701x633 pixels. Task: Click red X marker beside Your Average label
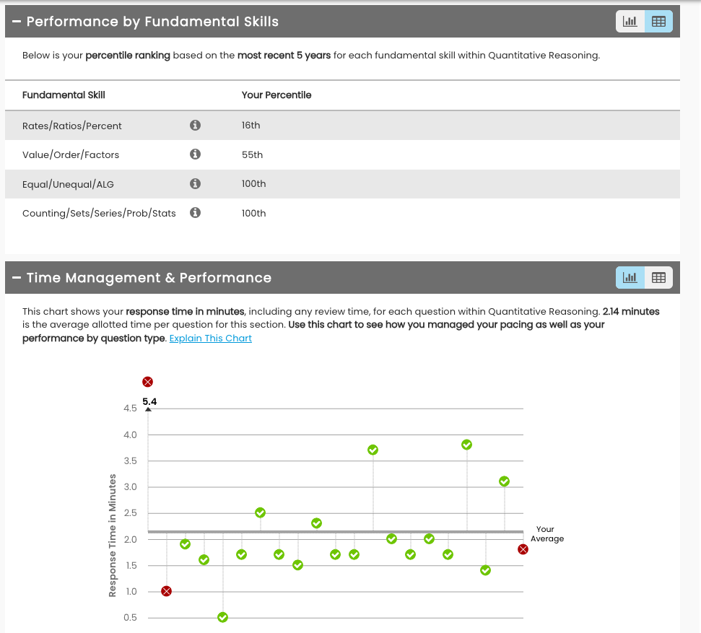tap(523, 549)
